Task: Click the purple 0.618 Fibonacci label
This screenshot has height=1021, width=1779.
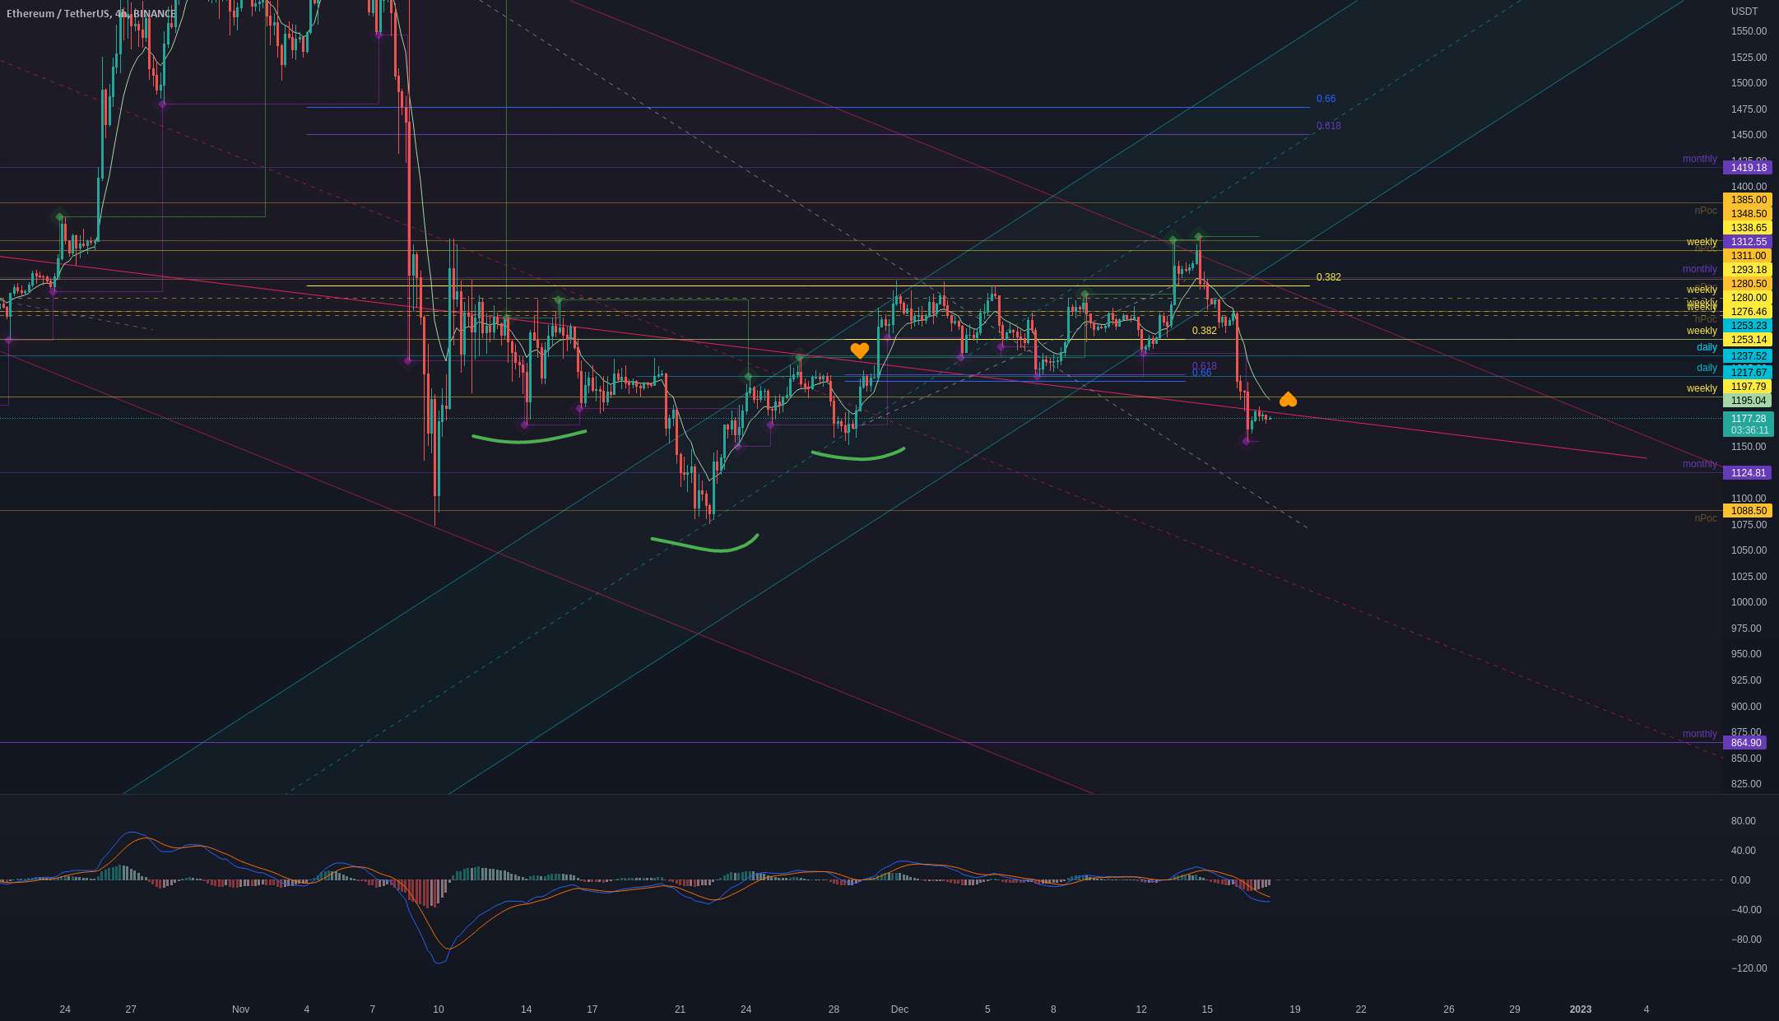Action: (x=1204, y=366)
